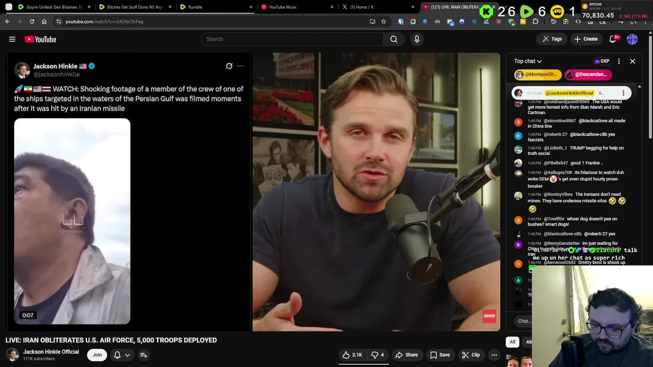Click add-to-queue icon beside bell

[x=144, y=355]
